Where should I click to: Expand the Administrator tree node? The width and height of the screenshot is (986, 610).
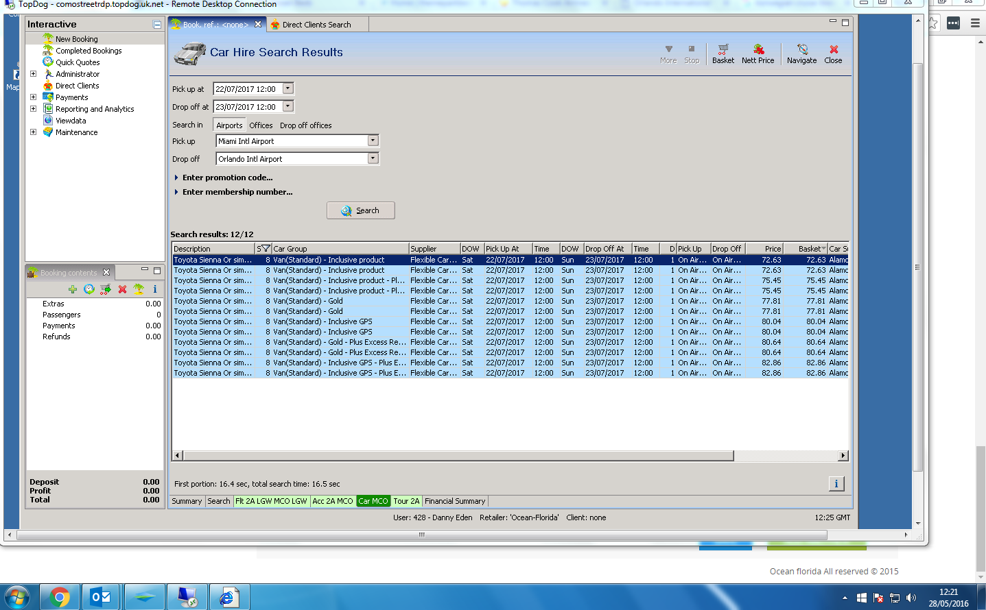33,74
